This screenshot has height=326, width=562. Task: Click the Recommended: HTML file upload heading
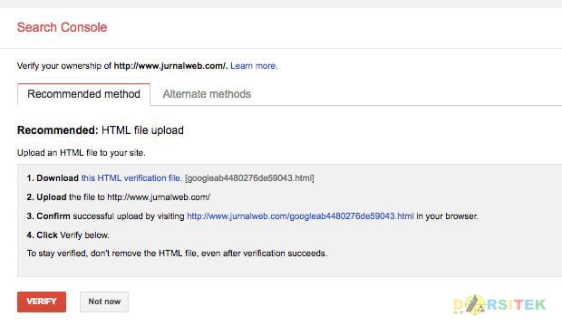point(101,130)
